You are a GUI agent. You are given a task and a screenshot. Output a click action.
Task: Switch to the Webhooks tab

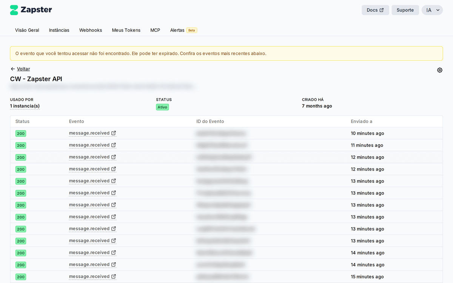pos(90,30)
